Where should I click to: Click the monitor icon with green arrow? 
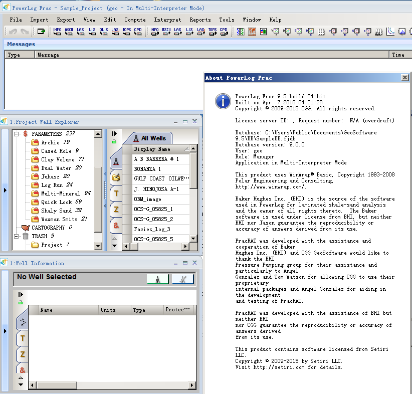pyautogui.click(x=41, y=32)
